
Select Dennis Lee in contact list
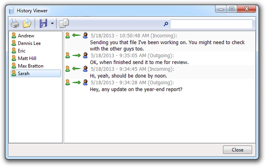coord(29,43)
